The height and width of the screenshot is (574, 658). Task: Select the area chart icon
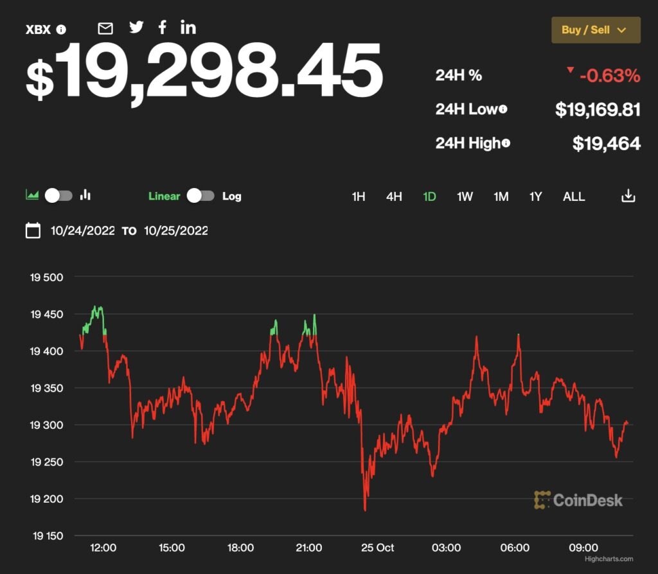(x=32, y=195)
